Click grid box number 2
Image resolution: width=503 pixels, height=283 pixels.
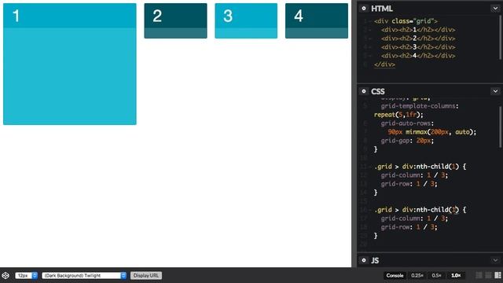click(x=175, y=21)
